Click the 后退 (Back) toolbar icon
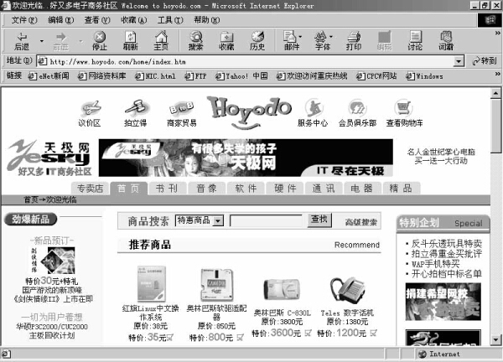The height and width of the screenshot is (362, 503). click(x=22, y=41)
